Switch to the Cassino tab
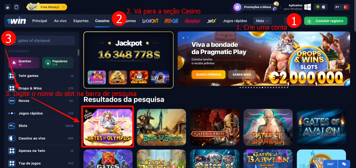 (x=102, y=21)
